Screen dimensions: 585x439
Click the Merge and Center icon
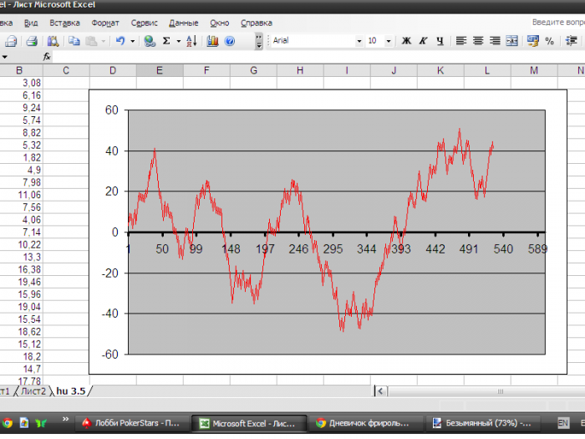pos(511,40)
